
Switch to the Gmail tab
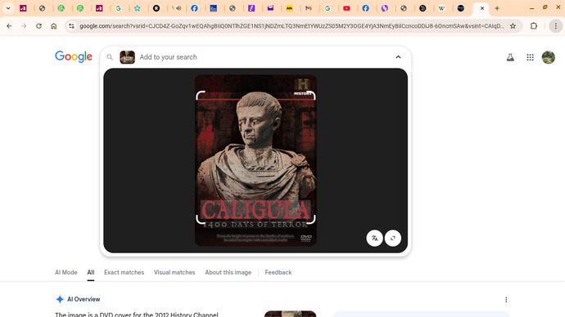click(x=309, y=8)
